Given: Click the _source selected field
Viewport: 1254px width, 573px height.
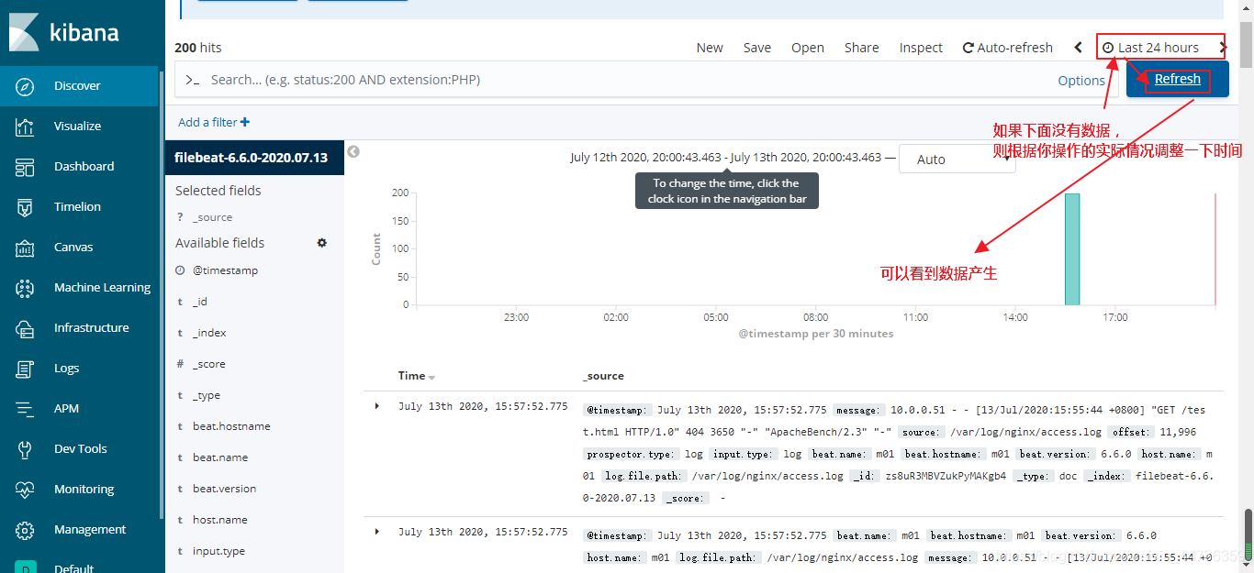Looking at the screenshot, I should coord(212,217).
